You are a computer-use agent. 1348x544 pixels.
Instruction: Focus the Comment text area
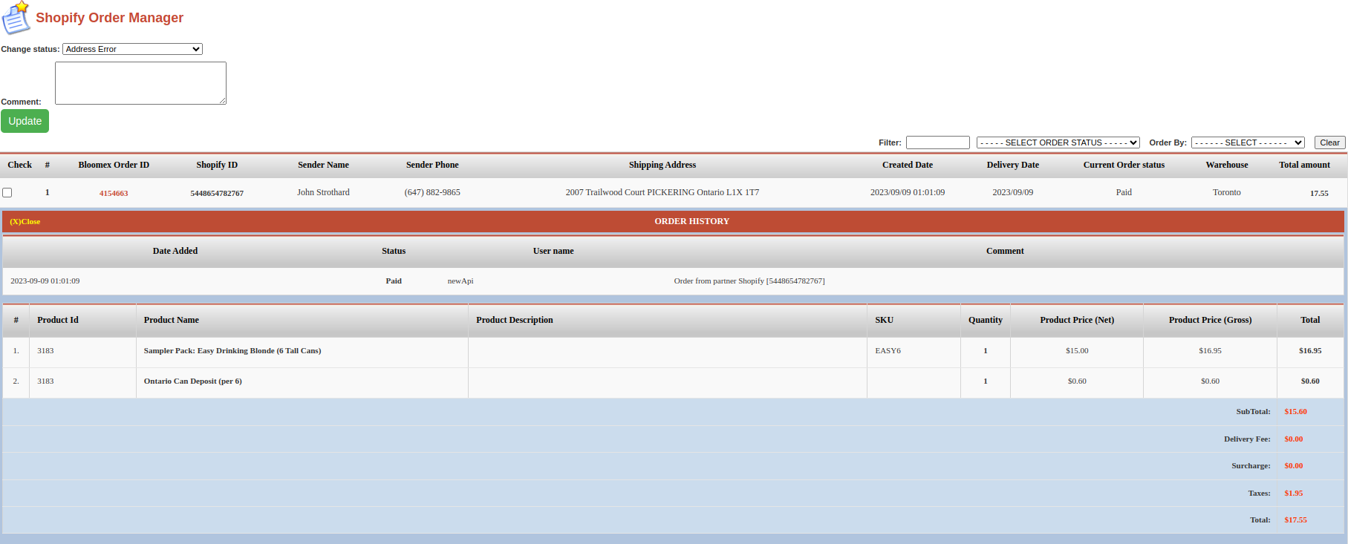point(140,83)
